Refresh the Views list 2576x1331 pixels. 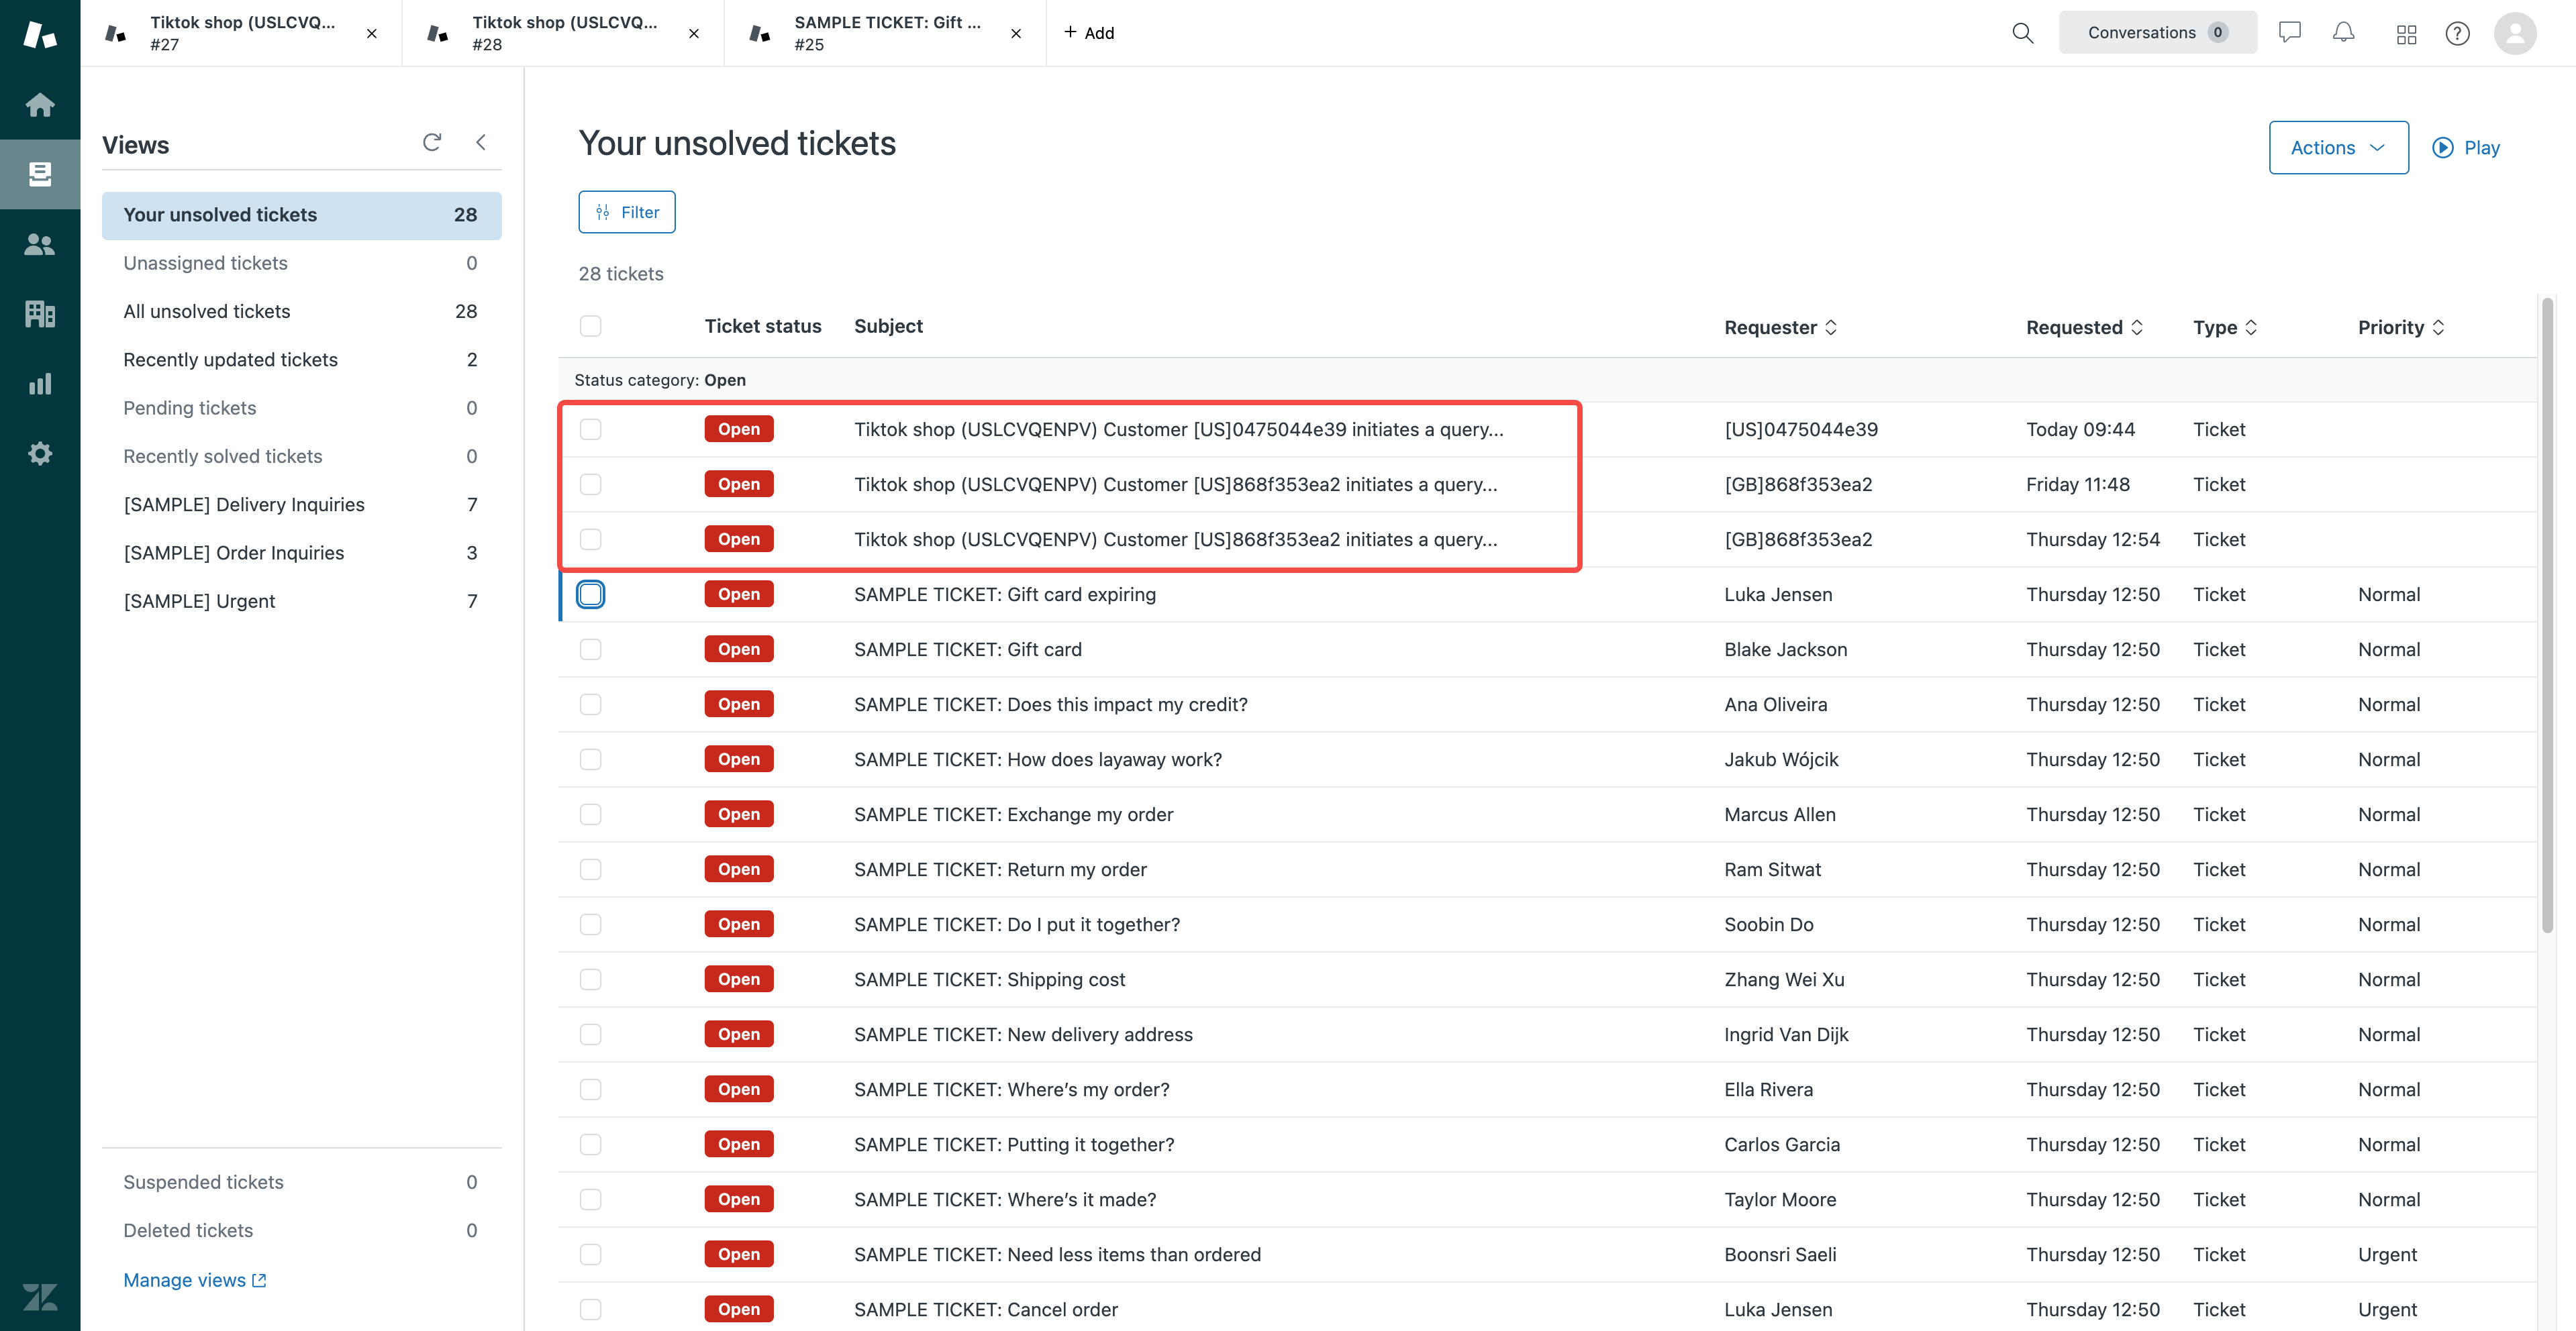click(x=432, y=143)
